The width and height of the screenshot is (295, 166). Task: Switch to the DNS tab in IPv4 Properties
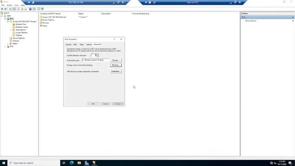click(75, 45)
